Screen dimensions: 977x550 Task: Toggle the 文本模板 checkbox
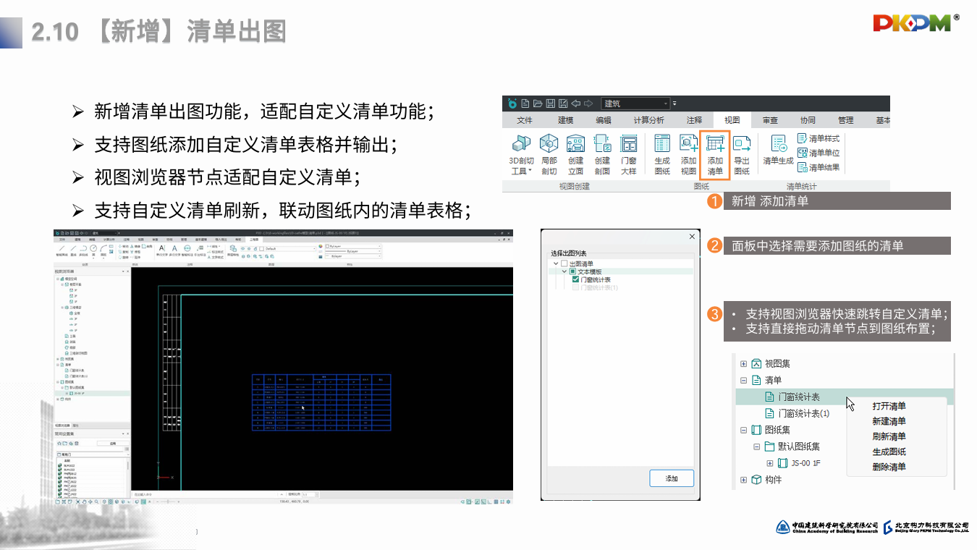click(572, 271)
